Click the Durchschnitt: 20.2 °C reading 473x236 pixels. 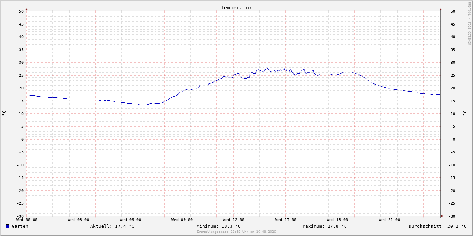pyautogui.click(x=438, y=226)
